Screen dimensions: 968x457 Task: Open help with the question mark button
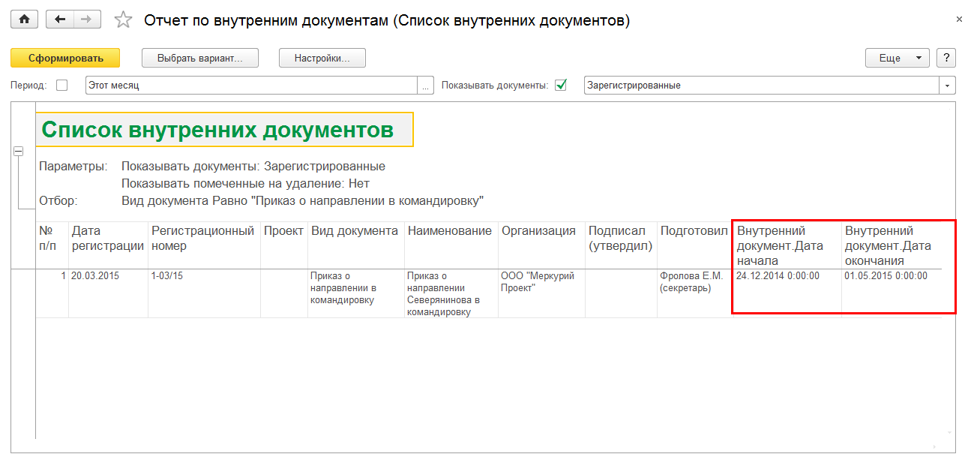[x=946, y=59]
